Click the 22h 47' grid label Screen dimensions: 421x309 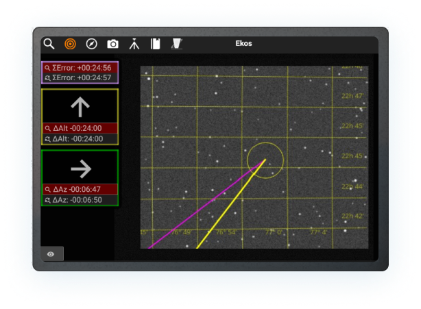click(352, 96)
